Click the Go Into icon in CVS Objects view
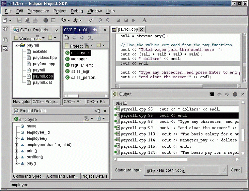The height and width of the screenshot is (191, 249). coord(90,38)
